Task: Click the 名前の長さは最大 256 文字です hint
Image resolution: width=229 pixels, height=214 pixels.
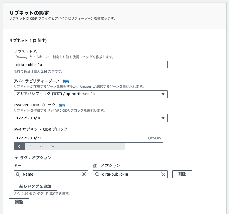Action: pyautogui.click(x=38, y=72)
